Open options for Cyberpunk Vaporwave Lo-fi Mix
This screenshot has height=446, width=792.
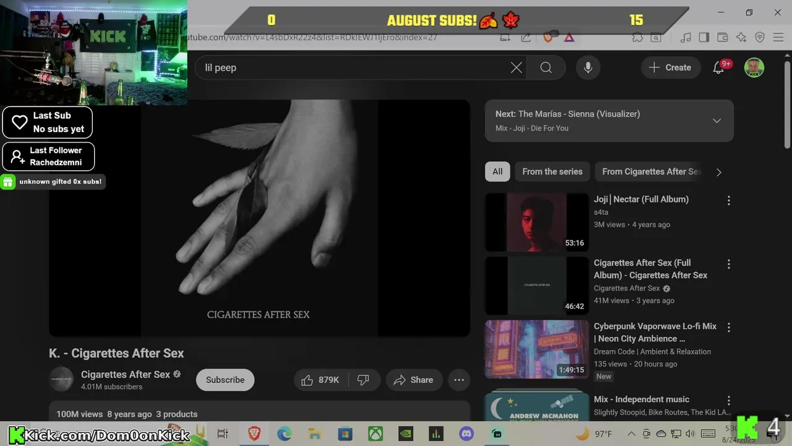[728, 327]
